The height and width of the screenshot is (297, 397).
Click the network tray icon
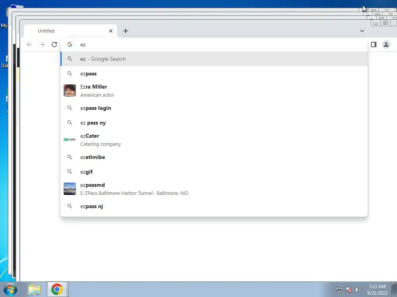pyautogui.click(x=339, y=290)
